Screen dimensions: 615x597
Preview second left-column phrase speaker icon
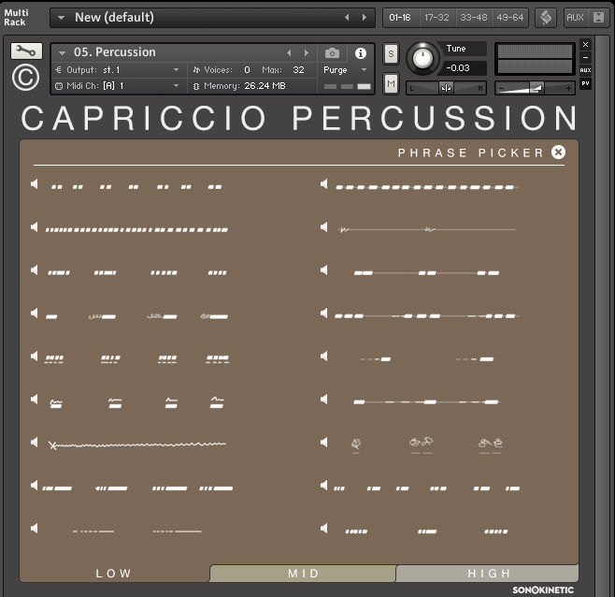tap(35, 227)
